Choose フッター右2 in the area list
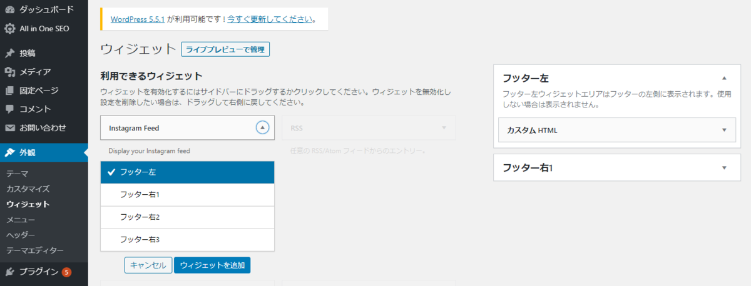Viewport: 751px width, 286px height. [x=187, y=217]
